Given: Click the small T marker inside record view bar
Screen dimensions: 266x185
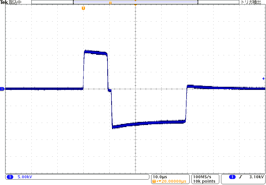Looking at the screenshot, I should 110,3.
